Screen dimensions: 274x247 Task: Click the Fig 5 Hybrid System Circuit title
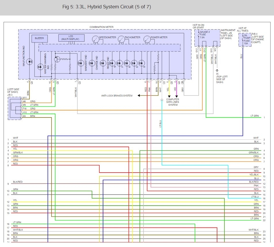[x=106, y=7]
